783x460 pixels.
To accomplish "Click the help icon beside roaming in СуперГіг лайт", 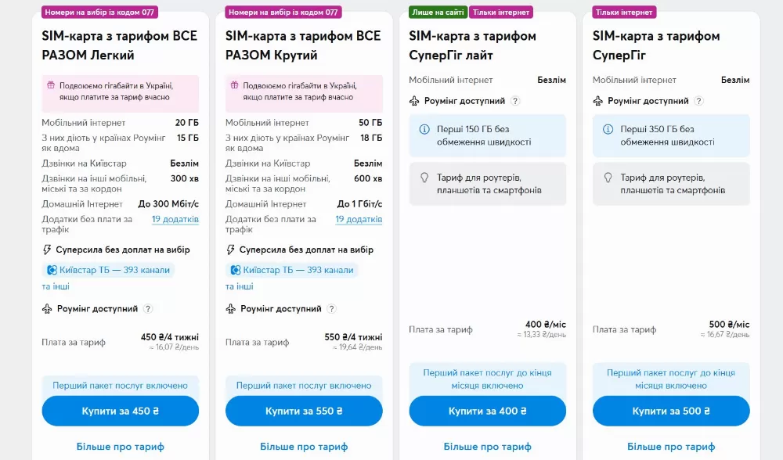I will [x=515, y=101].
